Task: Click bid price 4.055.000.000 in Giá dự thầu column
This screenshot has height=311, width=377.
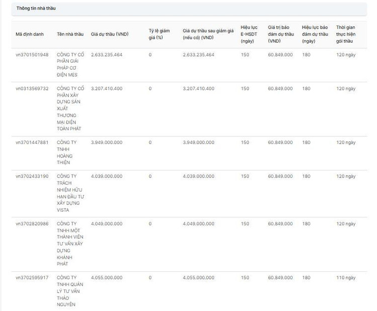Action: [x=107, y=278]
